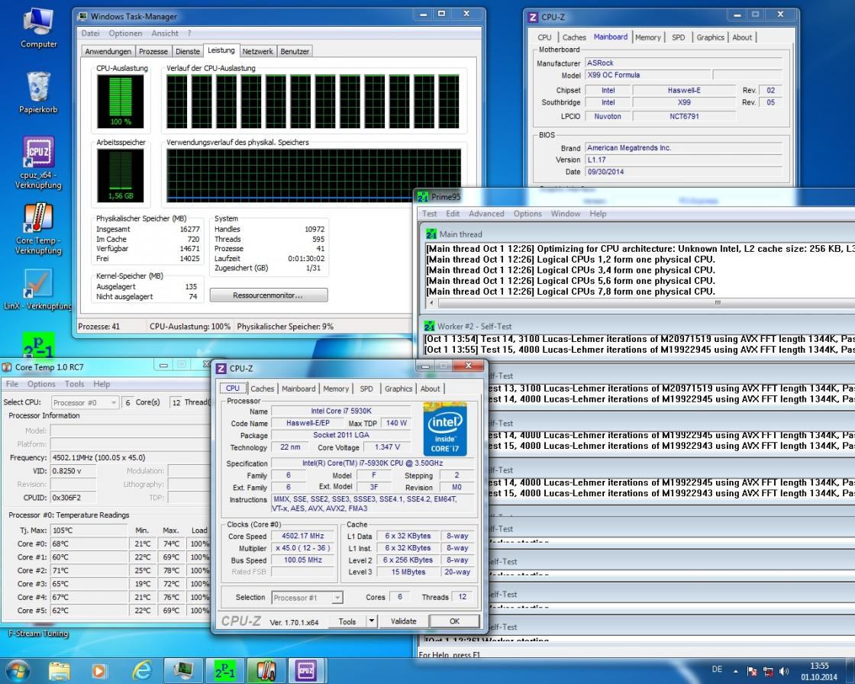Screen dimensions: 855x684
Task: Open Windows Explorer from taskbar
Action: [x=60, y=671]
